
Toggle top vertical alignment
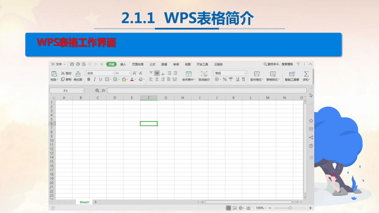pos(151,73)
